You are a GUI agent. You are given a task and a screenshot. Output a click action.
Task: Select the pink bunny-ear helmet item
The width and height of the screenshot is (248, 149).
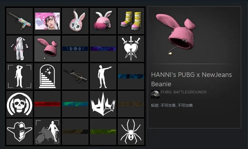103,21
